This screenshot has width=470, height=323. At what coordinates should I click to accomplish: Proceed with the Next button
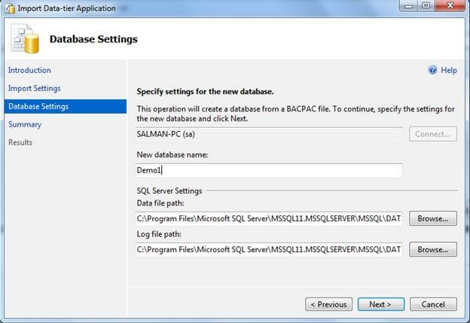click(x=380, y=304)
